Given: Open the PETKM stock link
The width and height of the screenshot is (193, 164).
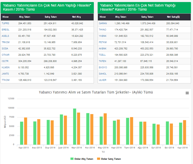Looking at the screenshot, I should coord(103,42).
